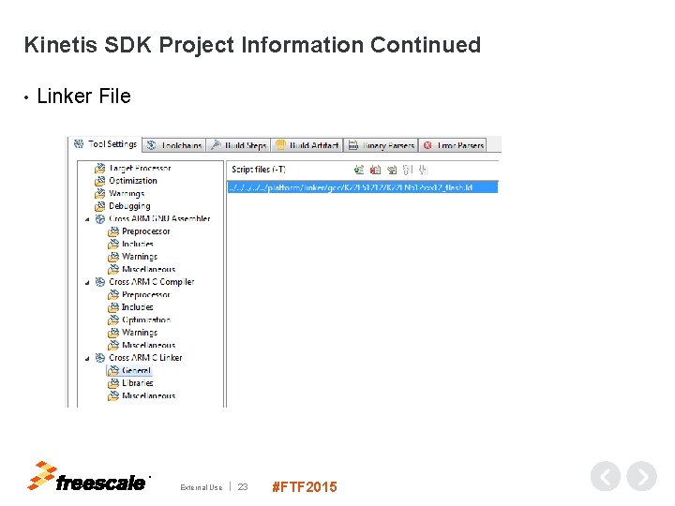The width and height of the screenshot is (675, 506).
Task: Select top-level Warnings above Debugging
Action: coord(120,194)
